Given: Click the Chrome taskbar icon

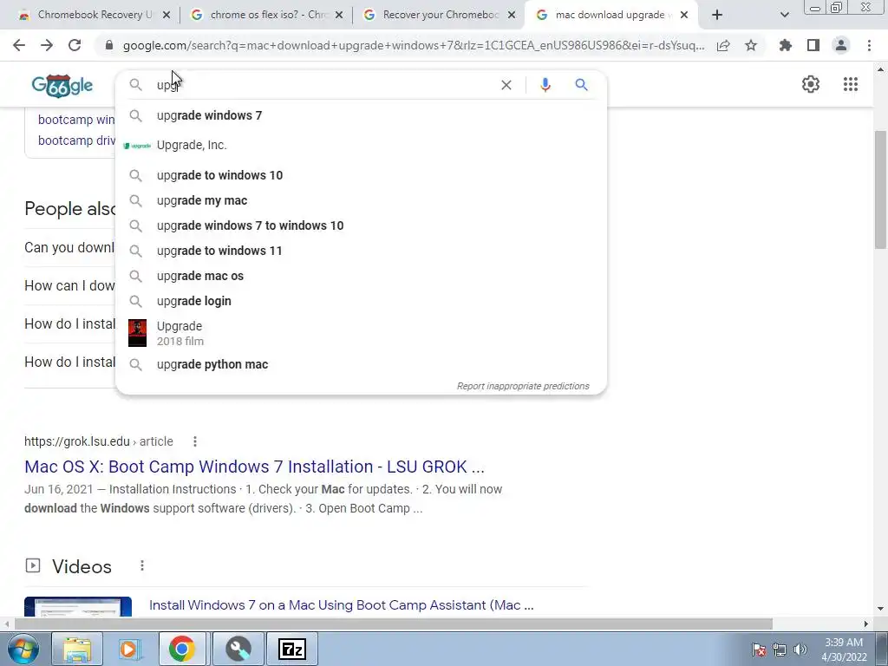Looking at the screenshot, I should pyautogui.click(x=182, y=649).
